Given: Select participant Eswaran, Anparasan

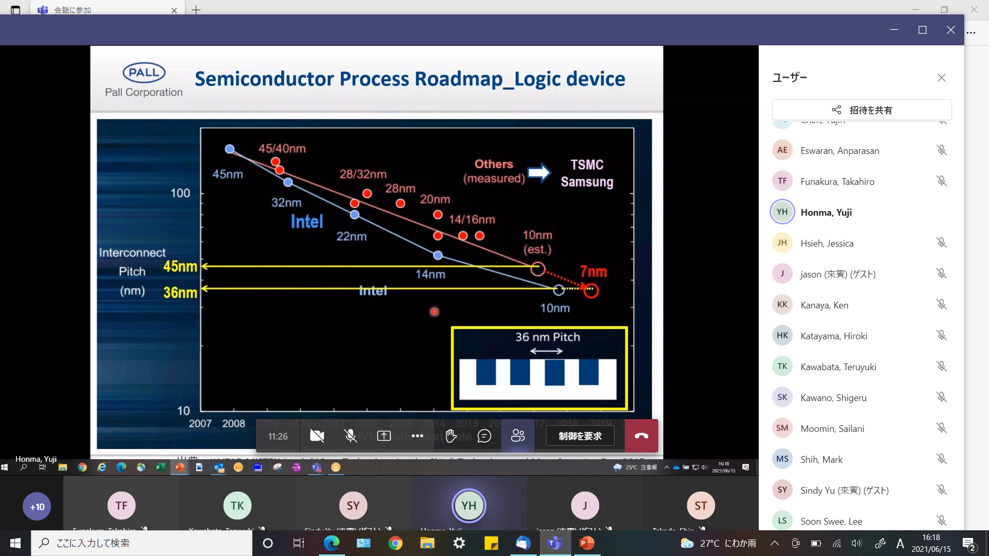Looking at the screenshot, I should click(862, 150).
